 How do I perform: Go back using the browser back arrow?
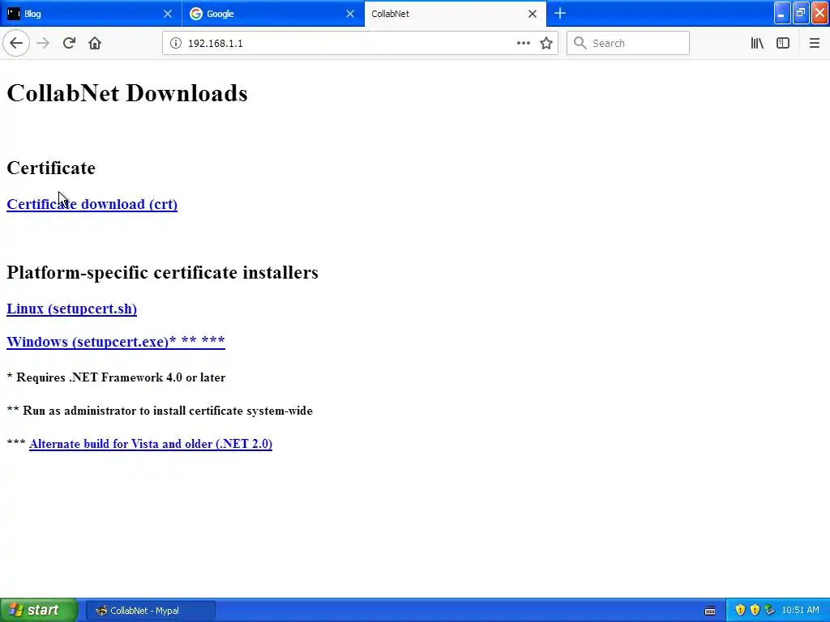pos(16,44)
